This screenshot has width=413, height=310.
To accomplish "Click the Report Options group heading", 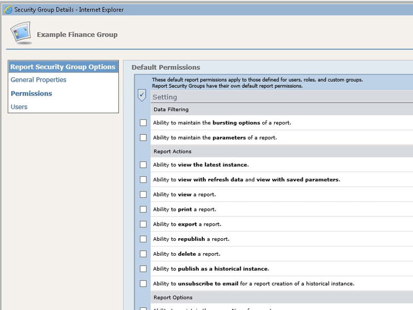I will (173, 298).
